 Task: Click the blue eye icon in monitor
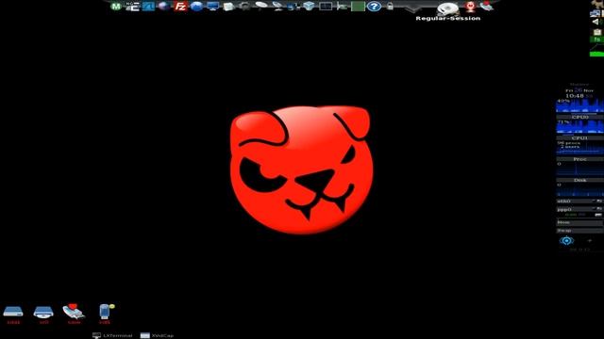point(566,241)
